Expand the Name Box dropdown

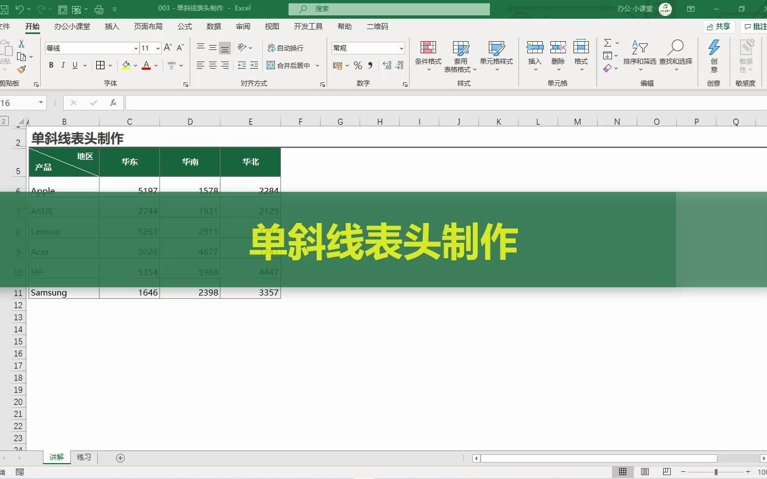pyautogui.click(x=41, y=103)
